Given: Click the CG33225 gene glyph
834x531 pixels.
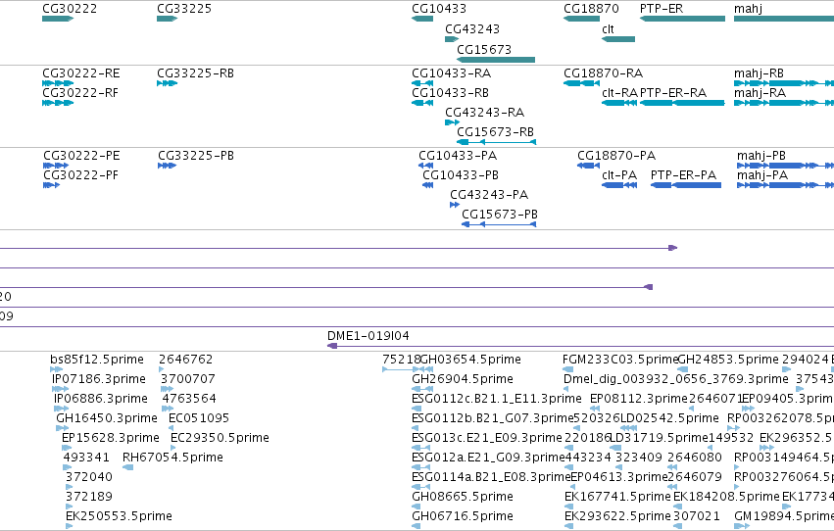Looking at the screenshot, I should (x=167, y=19).
